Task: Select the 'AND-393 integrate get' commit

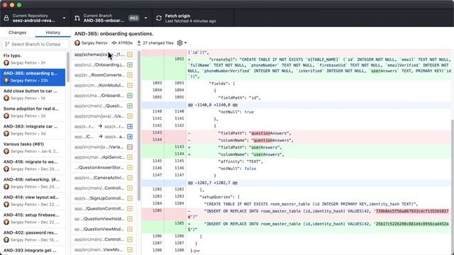Action: tap(33, 250)
